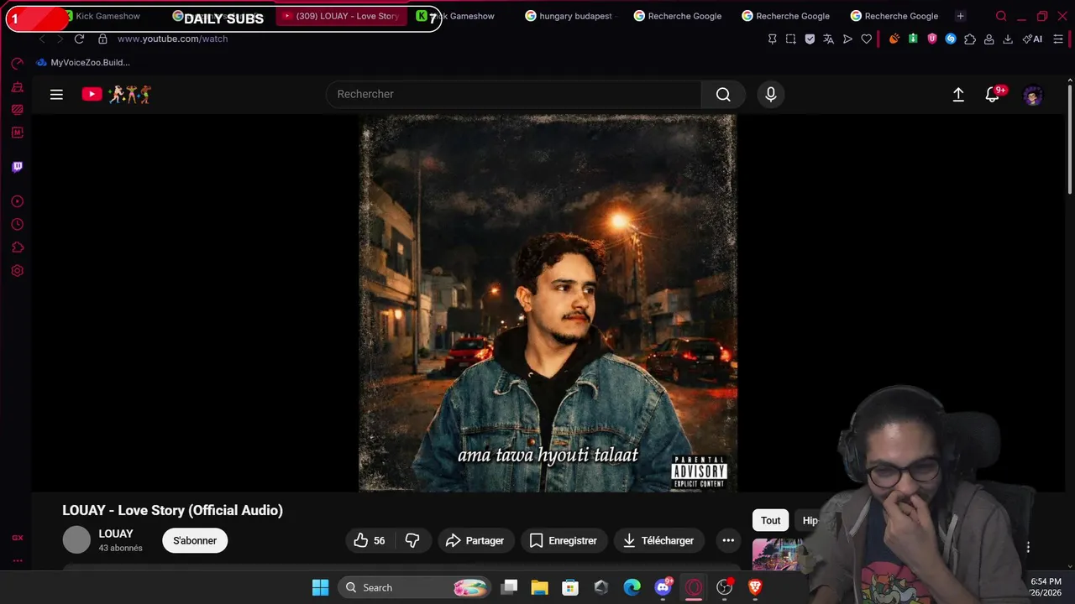This screenshot has width=1075, height=604.
Task: Open Microsoft Edge from taskbar
Action: coord(632,587)
